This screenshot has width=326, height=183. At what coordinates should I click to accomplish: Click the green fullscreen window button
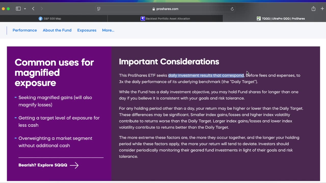[x=8, y=9]
